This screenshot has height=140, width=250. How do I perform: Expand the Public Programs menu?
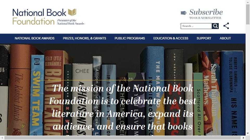pos(130,38)
